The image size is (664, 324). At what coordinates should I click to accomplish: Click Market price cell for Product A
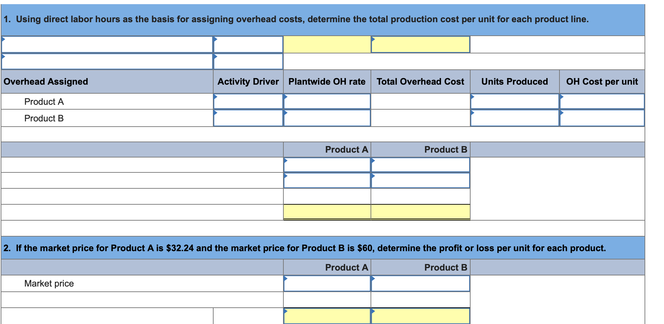tap(327, 283)
